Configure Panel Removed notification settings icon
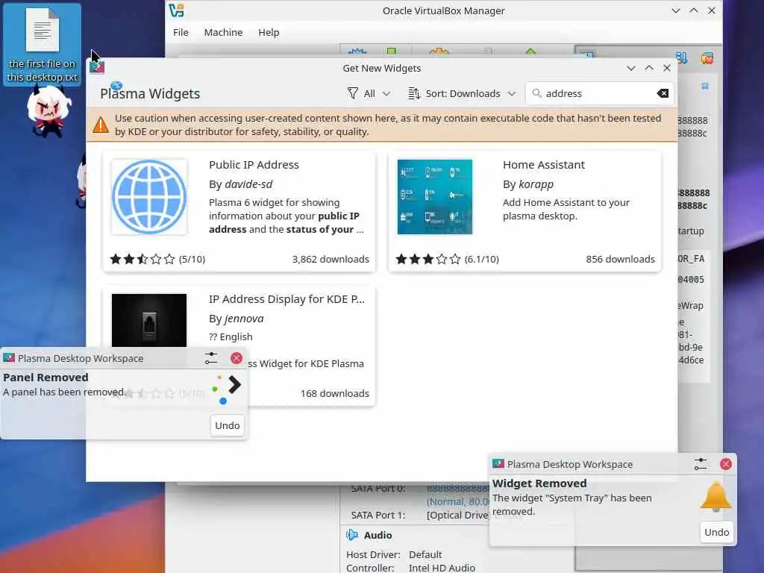Viewport: 764px width, 573px height. pyautogui.click(x=211, y=358)
